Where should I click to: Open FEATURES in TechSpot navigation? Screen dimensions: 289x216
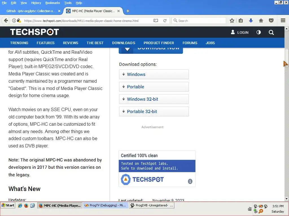coord(45,43)
